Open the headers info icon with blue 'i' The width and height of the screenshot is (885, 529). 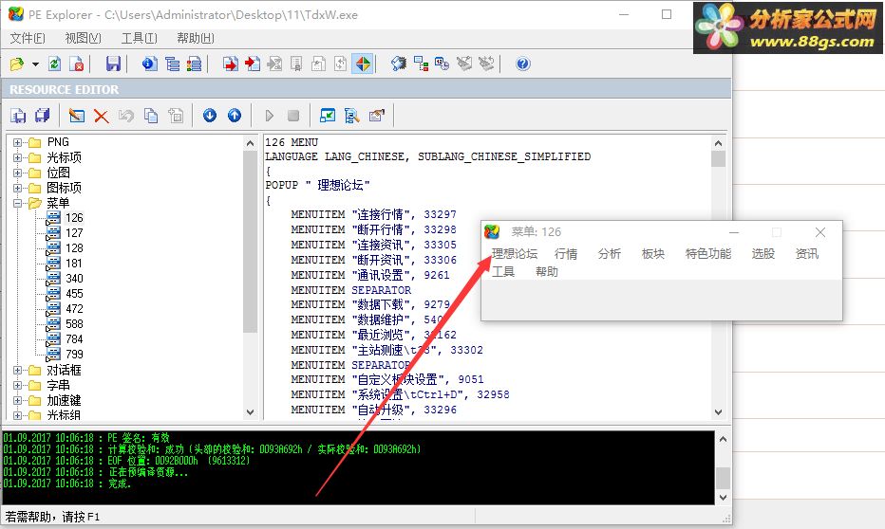pos(150,64)
